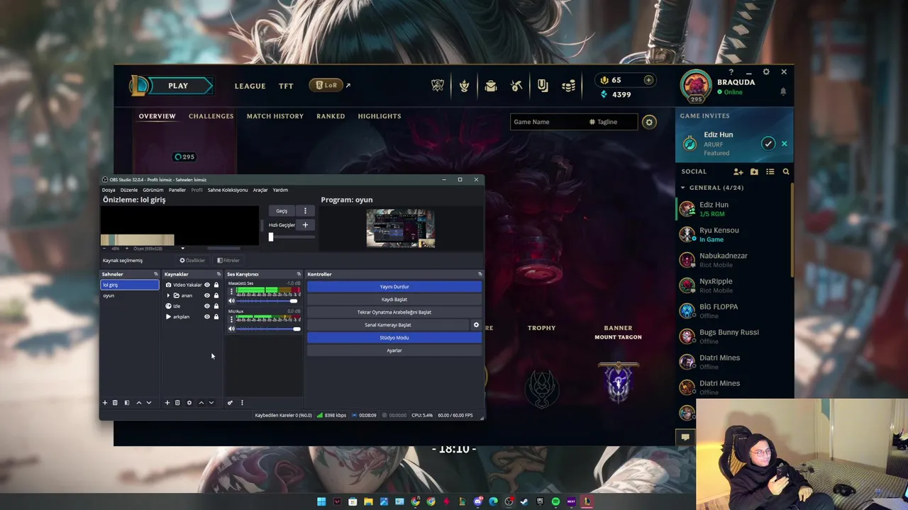The width and height of the screenshot is (908, 510).
Task: Open friend list sort options icon
Action: pos(770,171)
